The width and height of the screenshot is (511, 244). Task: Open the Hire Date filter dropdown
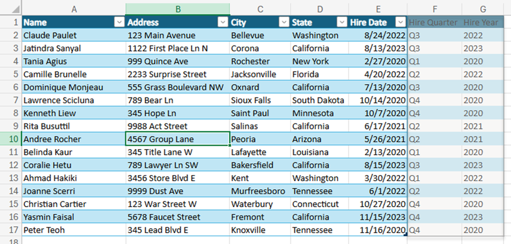(x=400, y=22)
